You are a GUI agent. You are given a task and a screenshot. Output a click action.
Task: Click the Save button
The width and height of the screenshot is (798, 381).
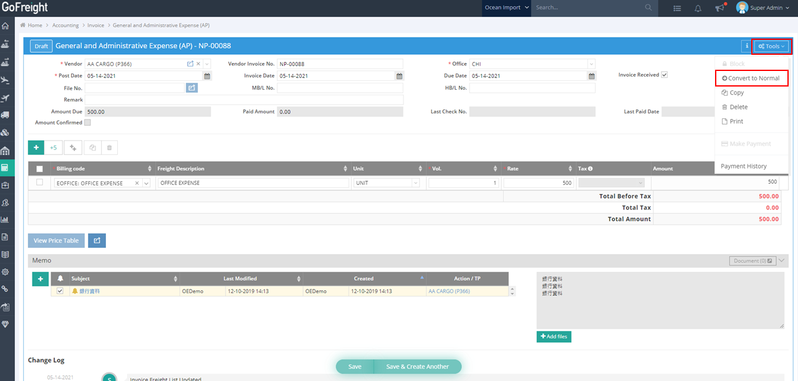tap(355, 367)
